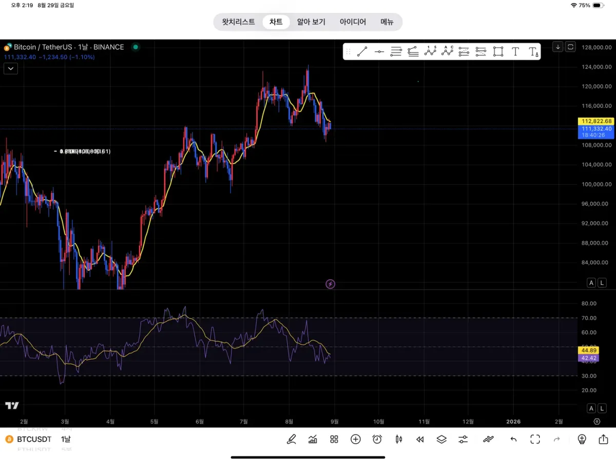The image size is (616, 462).
Task: Select the Elliott impulse wave 1-5 tool
Action: [430, 51]
